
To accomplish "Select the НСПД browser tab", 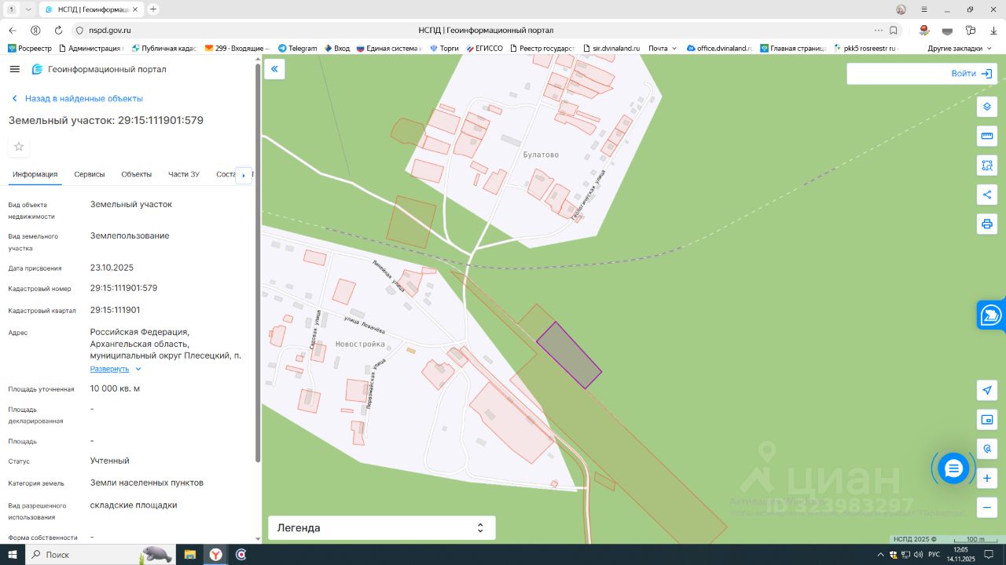I will coord(90,9).
